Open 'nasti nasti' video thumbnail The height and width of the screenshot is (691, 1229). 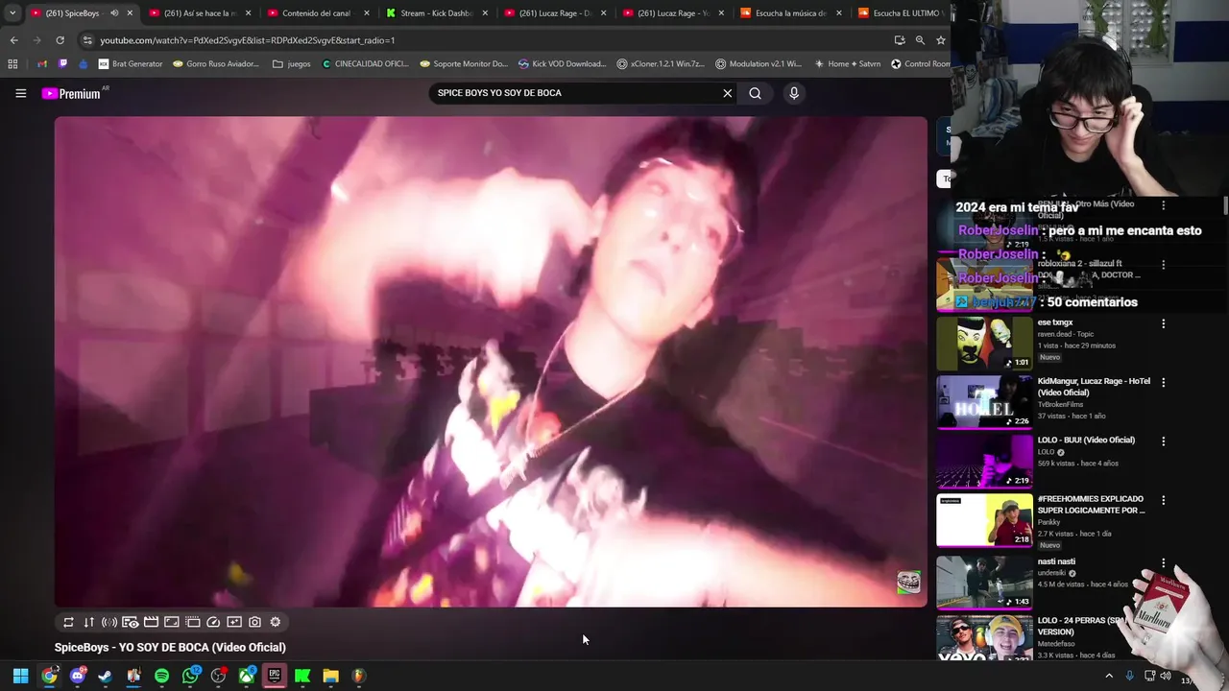click(984, 582)
